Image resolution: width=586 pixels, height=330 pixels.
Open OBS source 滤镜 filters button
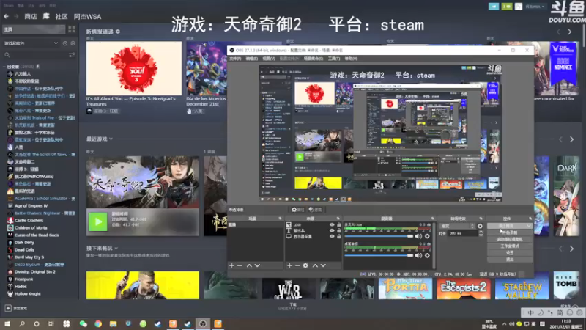(316, 210)
